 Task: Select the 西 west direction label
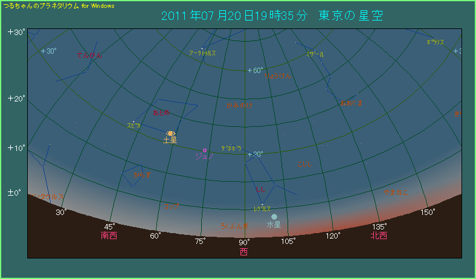click(x=243, y=251)
